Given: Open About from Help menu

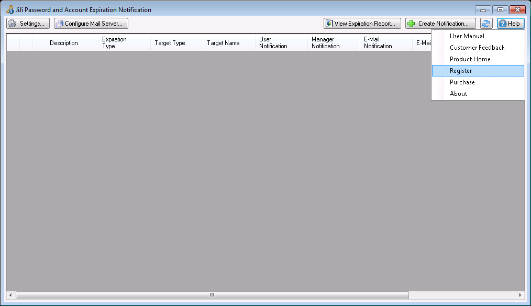Looking at the screenshot, I should (478, 93).
